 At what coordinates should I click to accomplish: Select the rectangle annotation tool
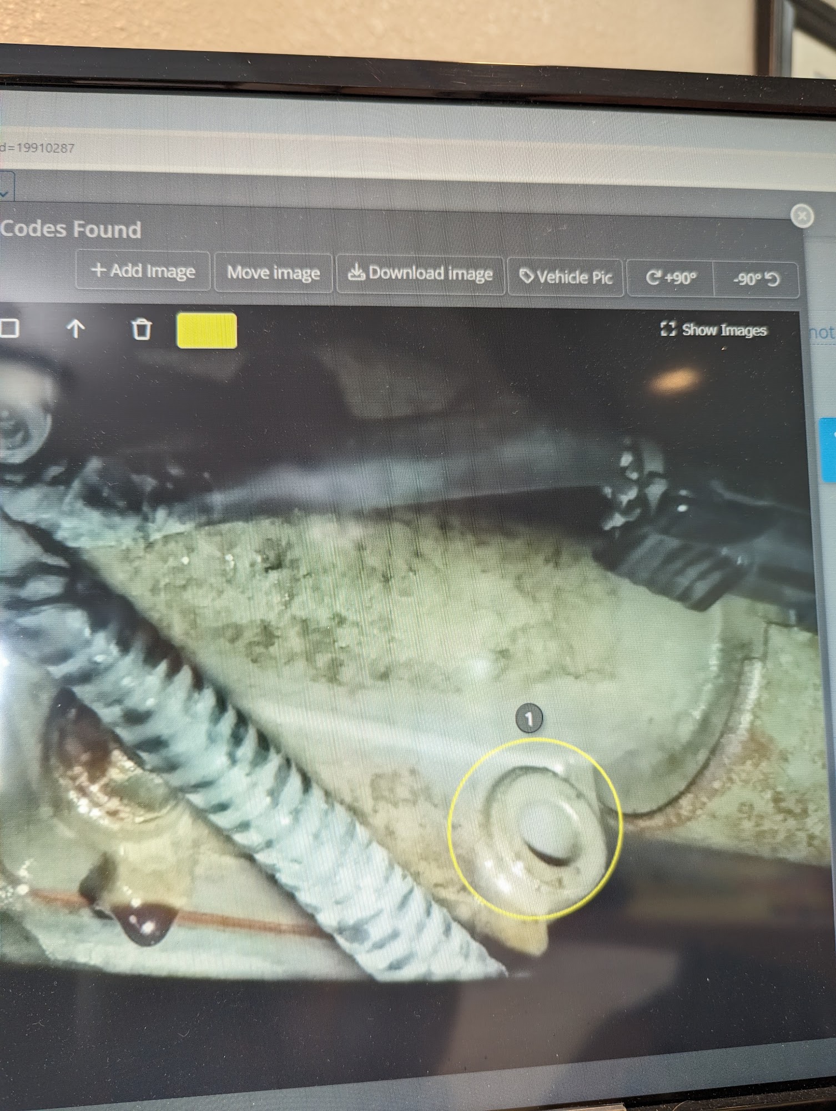click(9, 328)
